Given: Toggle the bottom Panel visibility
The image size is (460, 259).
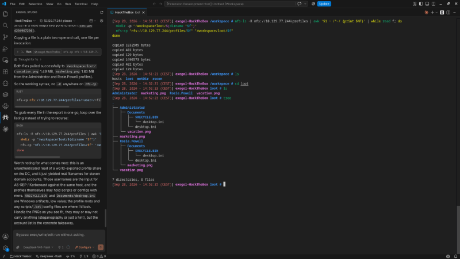Looking at the screenshot, I should coord(427,4).
